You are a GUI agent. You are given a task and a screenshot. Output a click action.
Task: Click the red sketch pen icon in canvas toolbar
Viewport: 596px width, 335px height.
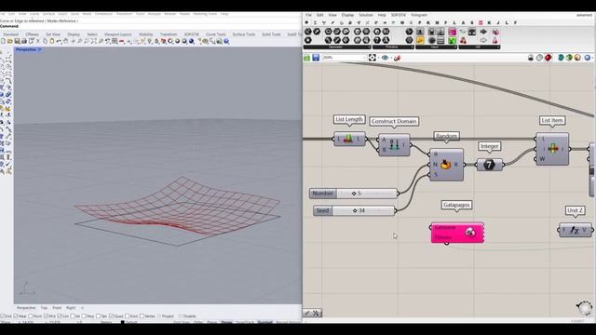pyautogui.click(x=398, y=58)
